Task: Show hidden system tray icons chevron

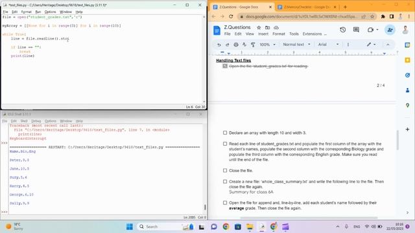Action: point(337,227)
